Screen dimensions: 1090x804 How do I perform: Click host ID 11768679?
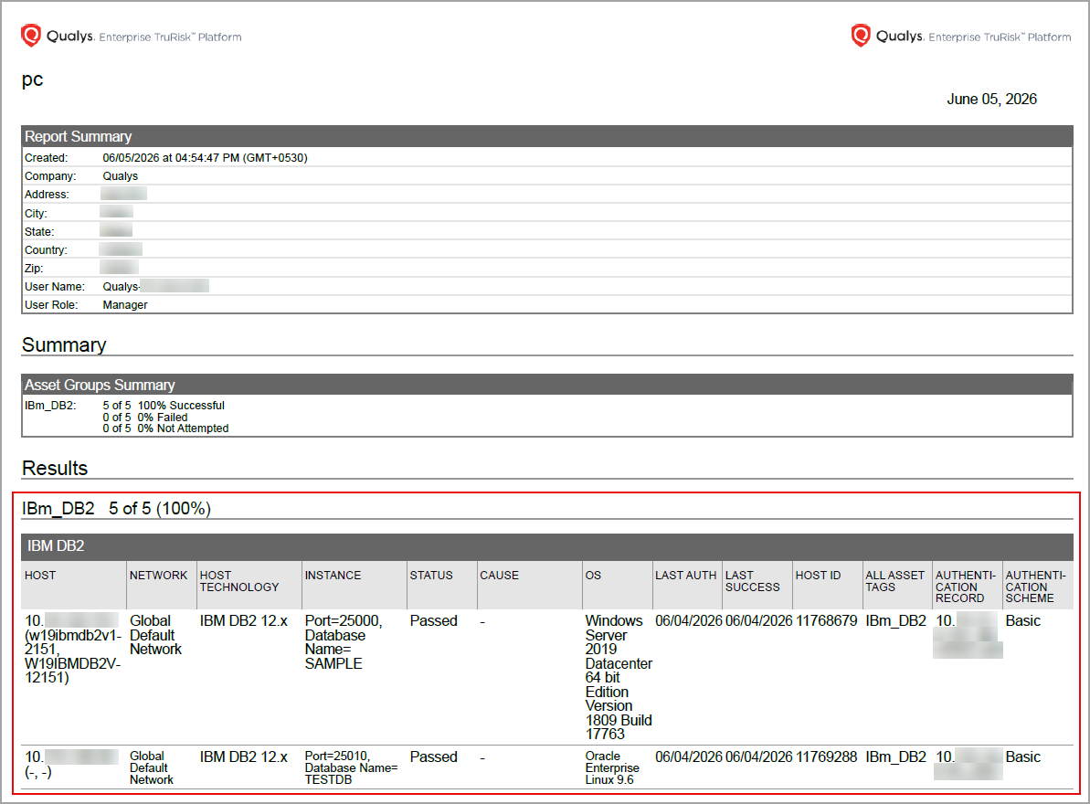tap(827, 620)
